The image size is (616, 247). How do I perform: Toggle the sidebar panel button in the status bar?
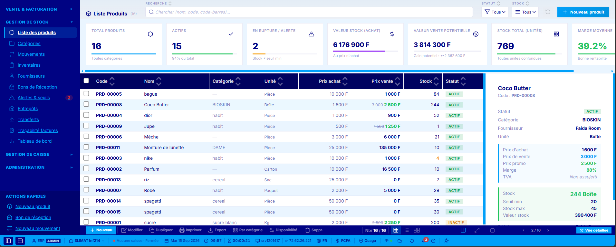point(9,241)
